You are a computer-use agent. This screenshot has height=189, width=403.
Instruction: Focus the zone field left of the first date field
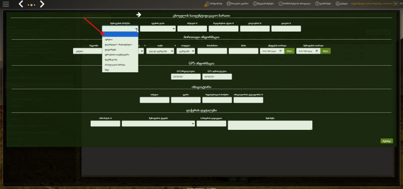point(243,51)
